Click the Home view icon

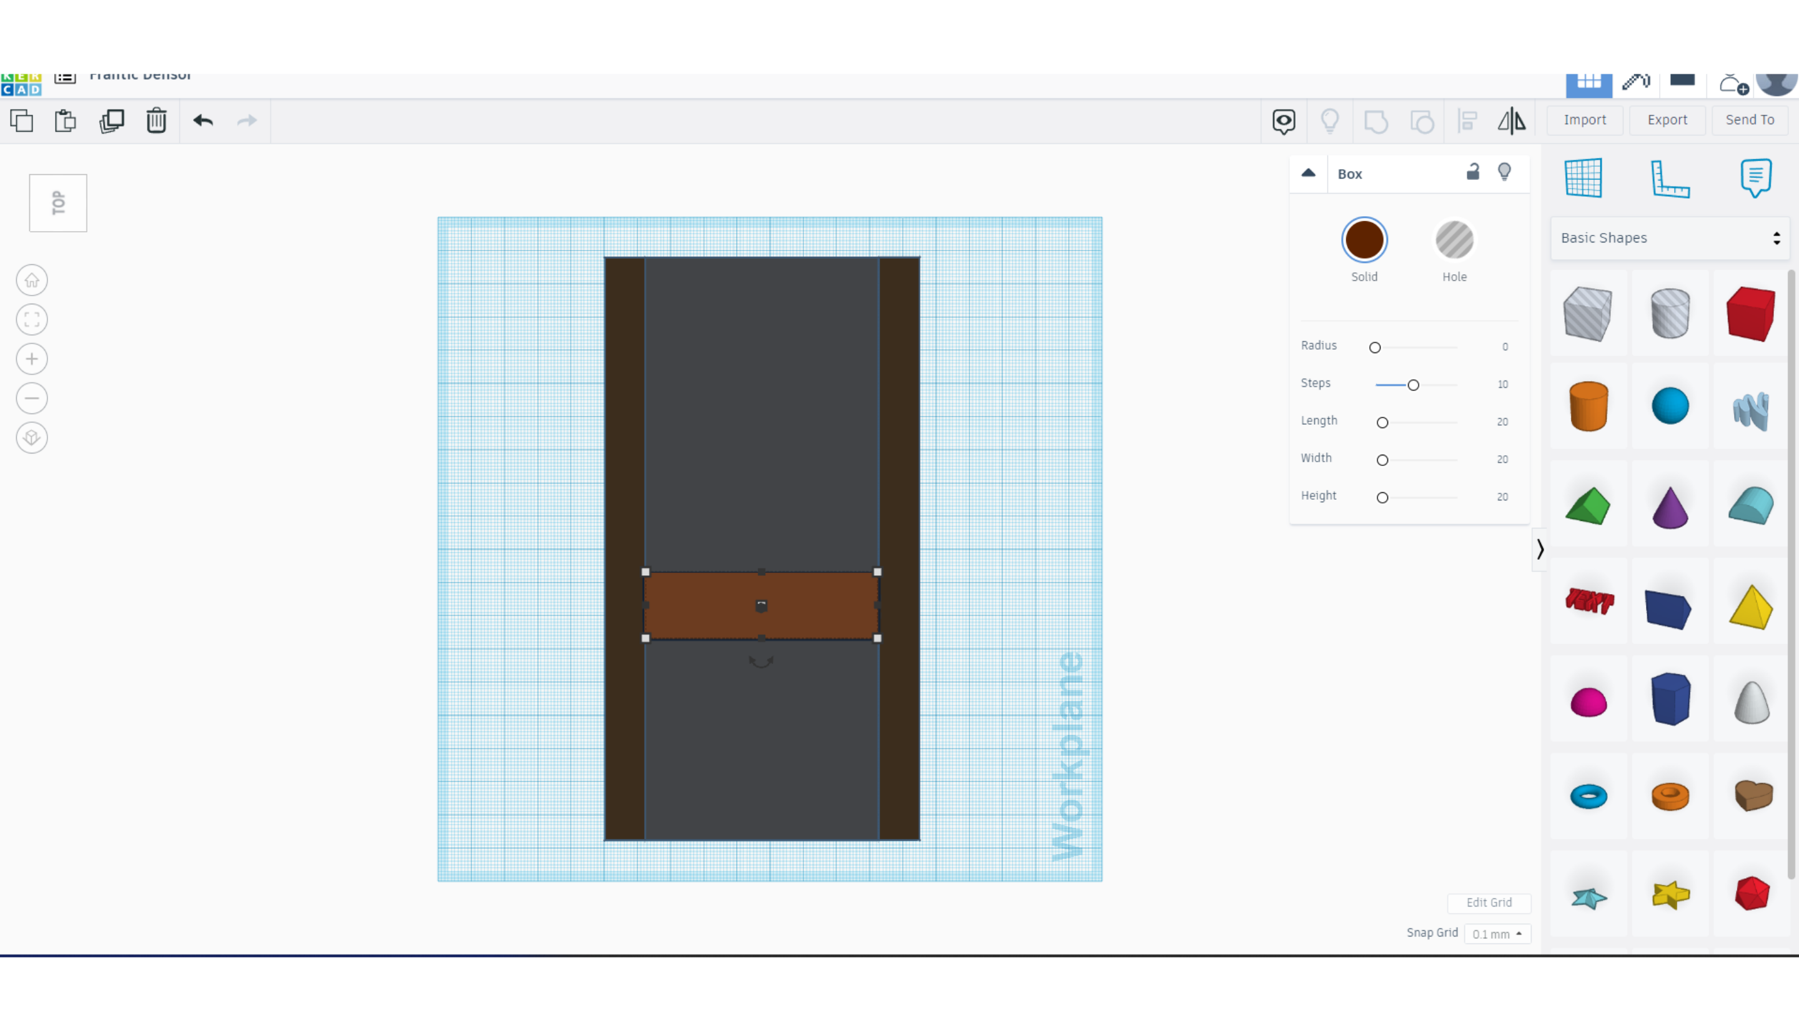(x=31, y=280)
